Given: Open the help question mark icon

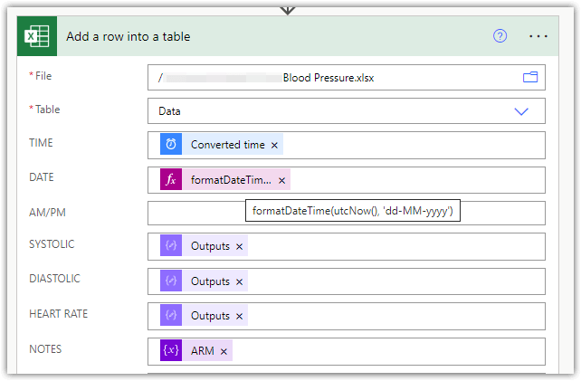Looking at the screenshot, I should [500, 36].
